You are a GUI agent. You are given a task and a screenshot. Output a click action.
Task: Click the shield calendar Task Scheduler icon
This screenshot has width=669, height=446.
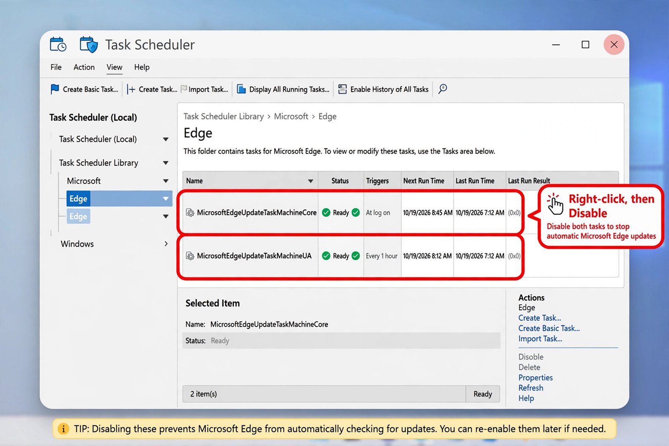89,44
